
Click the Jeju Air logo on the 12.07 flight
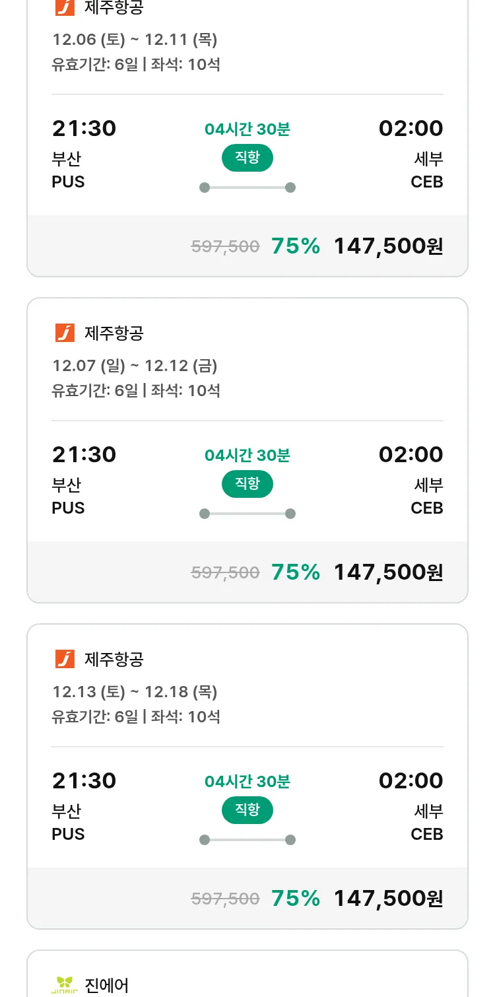click(65, 333)
